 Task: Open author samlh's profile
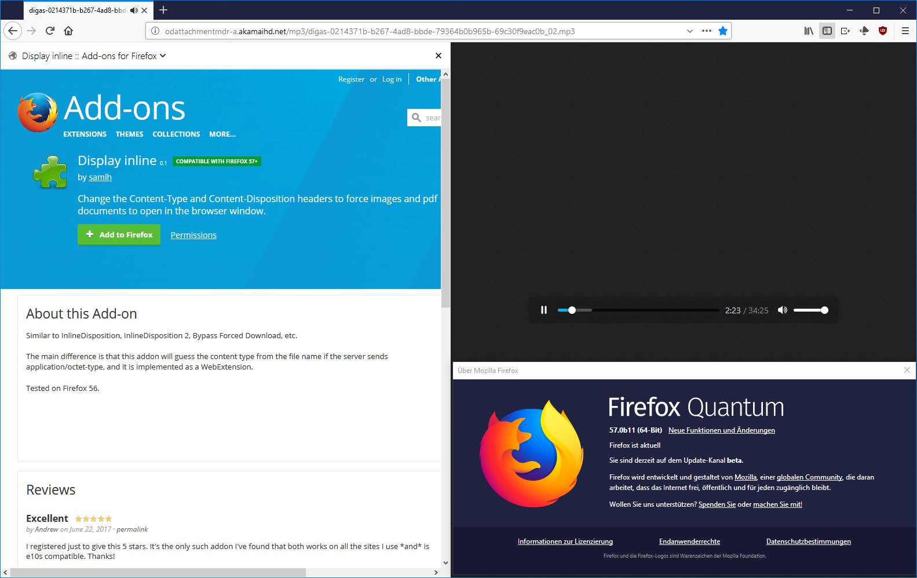click(x=100, y=177)
